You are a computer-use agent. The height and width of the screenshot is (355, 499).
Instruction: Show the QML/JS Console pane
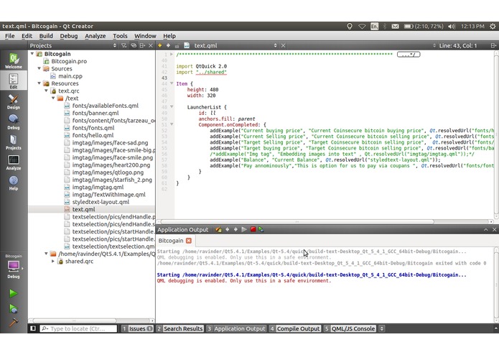click(350, 328)
